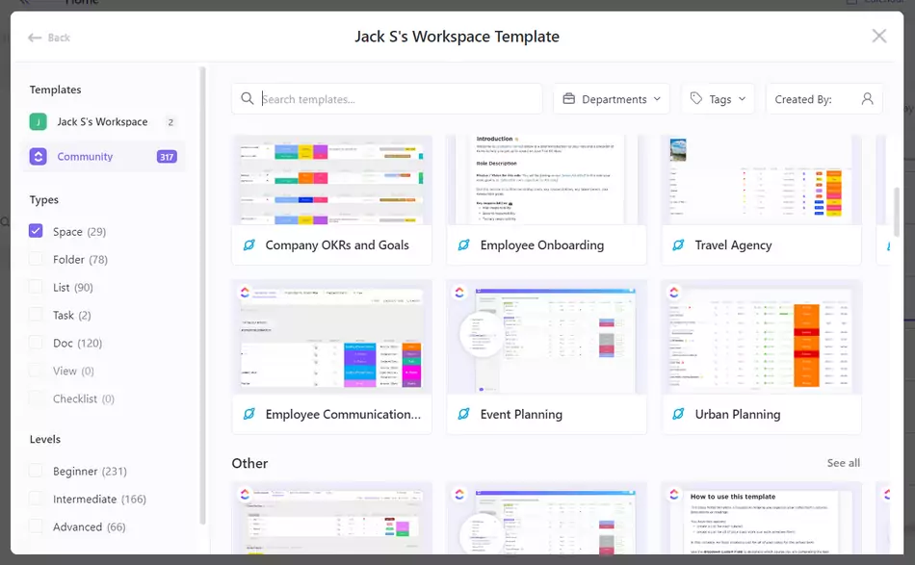Go Back to previous screen
Viewport: 915px width, 565px height.
point(49,38)
